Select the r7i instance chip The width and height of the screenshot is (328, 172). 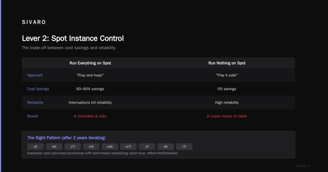coord(184,147)
